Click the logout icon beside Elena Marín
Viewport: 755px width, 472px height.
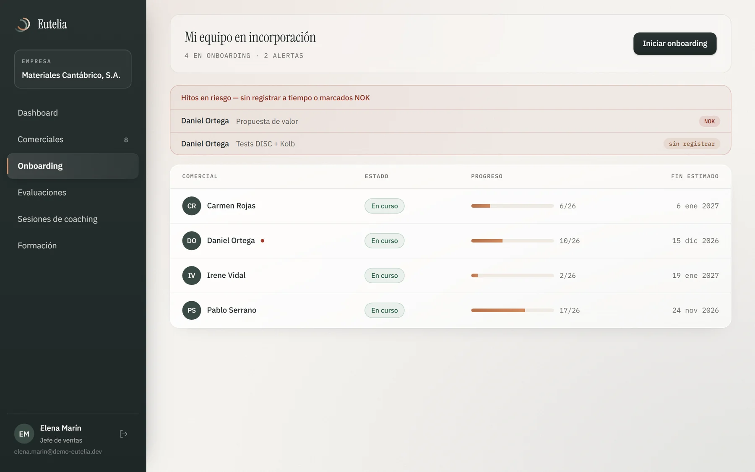pos(123,434)
